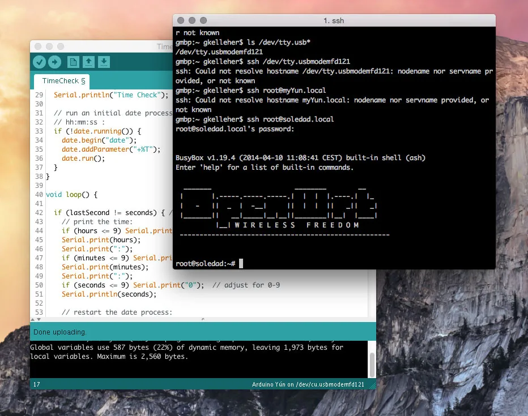The height and width of the screenshot is (416, 528).
Task: Open a sketch with the upward-arrow toolbar icon
Action: point(90,62)
